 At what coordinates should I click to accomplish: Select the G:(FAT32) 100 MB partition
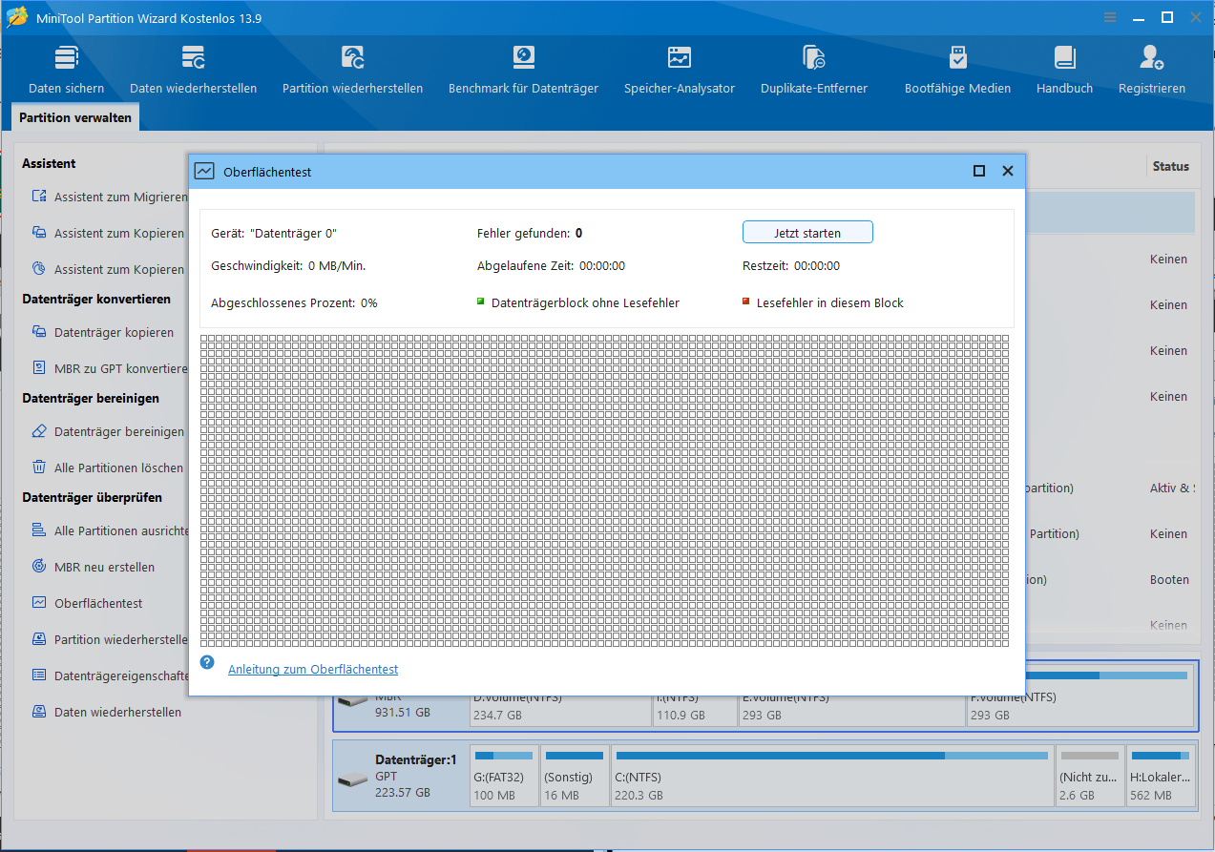504,777
